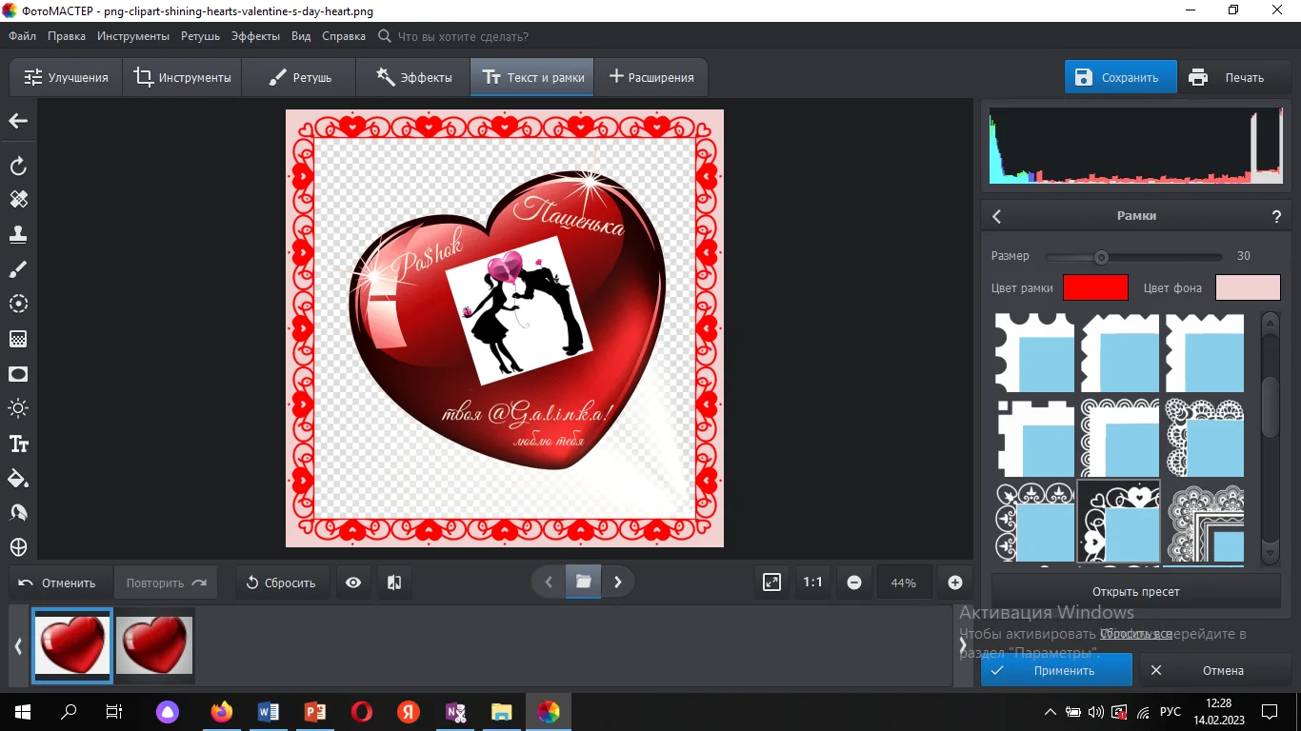The image size is (1301, 731).
Task: Zoom in with the plus icon
Action: [955, 583]
